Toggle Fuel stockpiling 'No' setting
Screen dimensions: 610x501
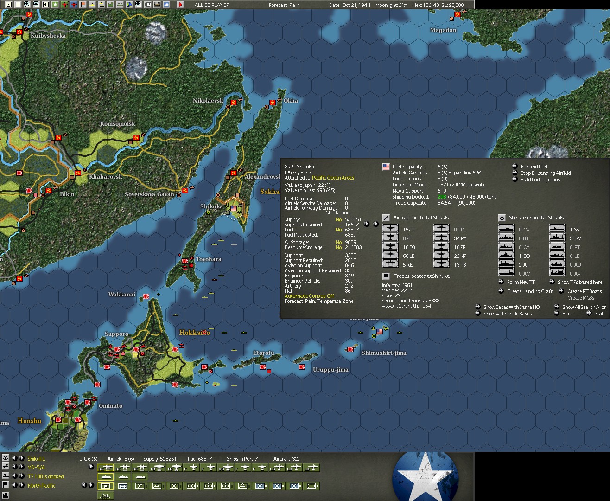click(338, 230)
